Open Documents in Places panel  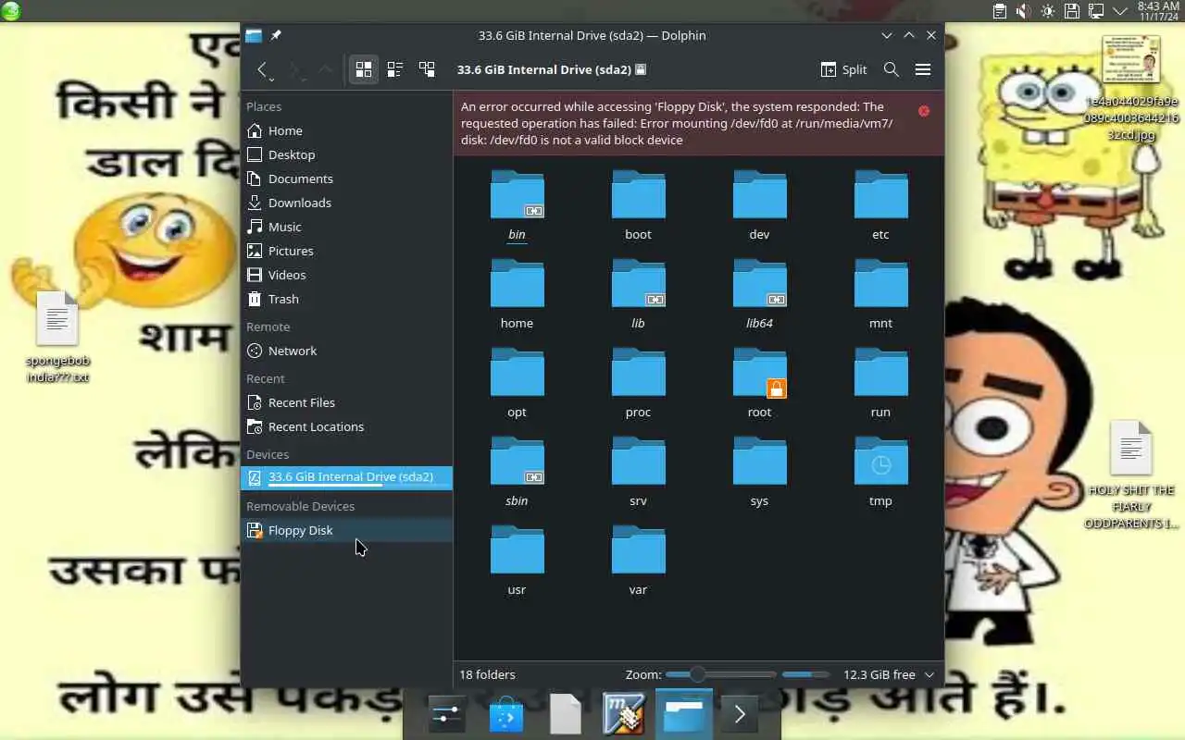346,179
